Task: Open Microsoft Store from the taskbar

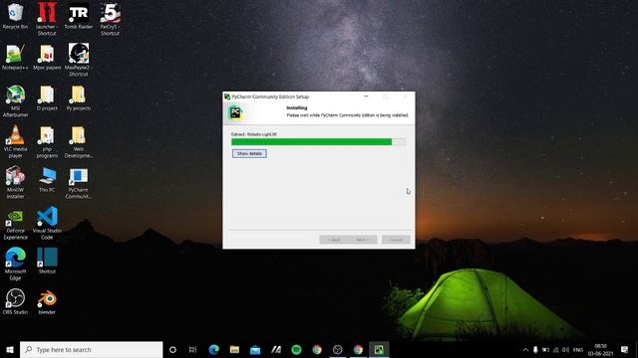Action: pyautogui.click(x=255, y=349)
